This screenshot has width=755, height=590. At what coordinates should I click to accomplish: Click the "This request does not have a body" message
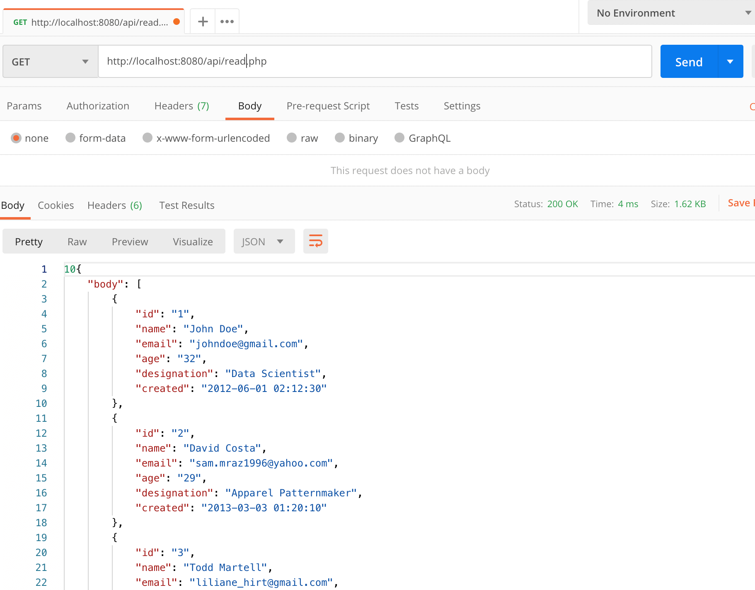coord(410,171)
